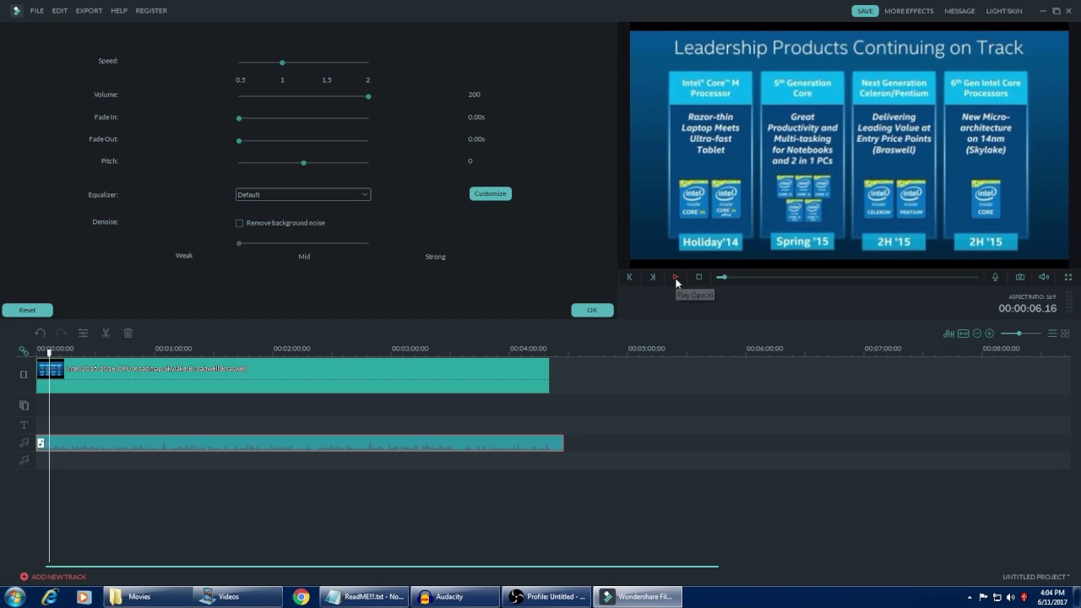Viewport: 1081px width, 608px height.
Task: Launch Internet Explorer from taskbar
Action: pyautogui.click(x=50, y=597)
